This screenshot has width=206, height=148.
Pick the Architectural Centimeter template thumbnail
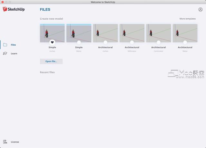(x=159, y=33)
